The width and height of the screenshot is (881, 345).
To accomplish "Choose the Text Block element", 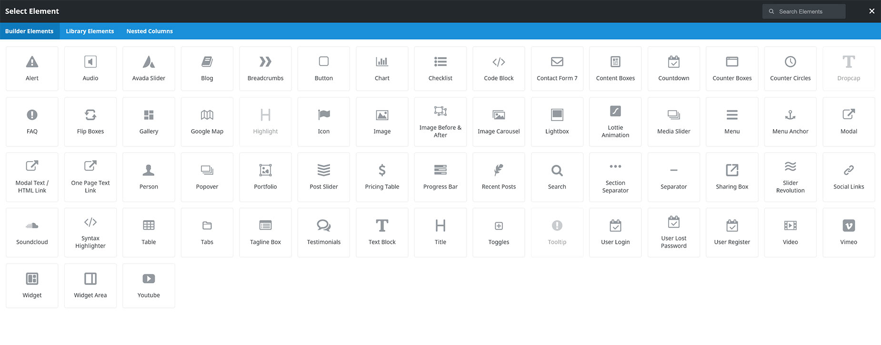I will click(382, 232).
